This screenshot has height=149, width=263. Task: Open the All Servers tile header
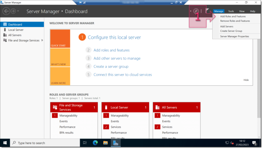[x=177, y=108]
